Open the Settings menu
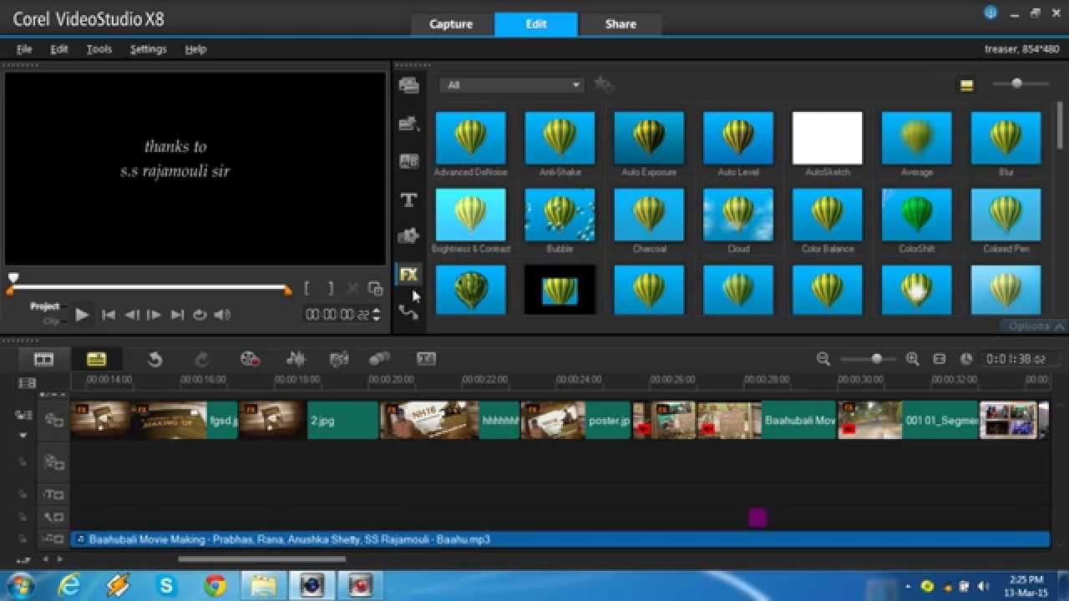 148,49
